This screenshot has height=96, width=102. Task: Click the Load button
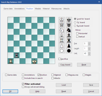pos(64,85)
